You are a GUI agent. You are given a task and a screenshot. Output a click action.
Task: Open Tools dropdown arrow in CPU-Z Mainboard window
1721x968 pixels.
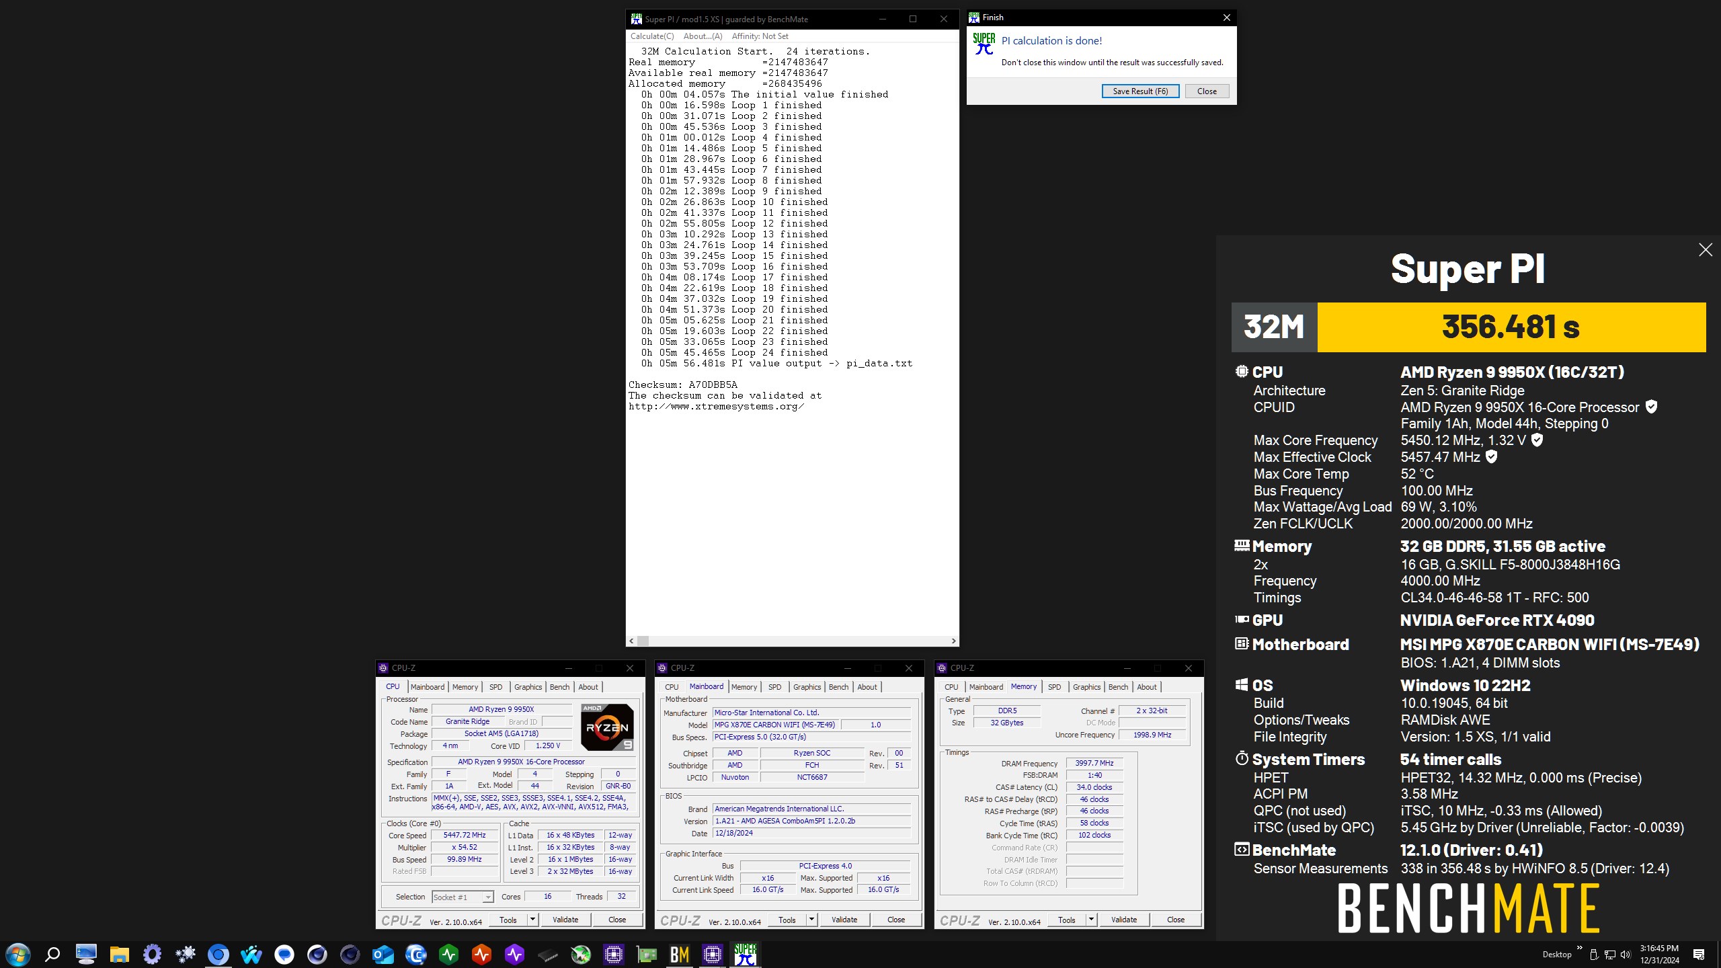coord(811,920)
